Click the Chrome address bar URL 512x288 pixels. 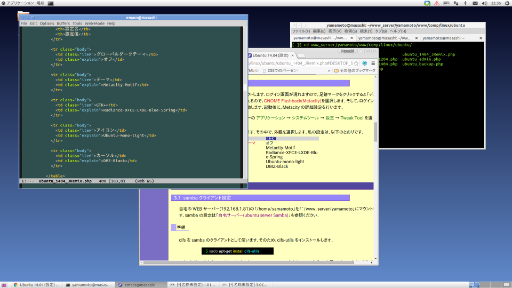(x=300, y=63)
